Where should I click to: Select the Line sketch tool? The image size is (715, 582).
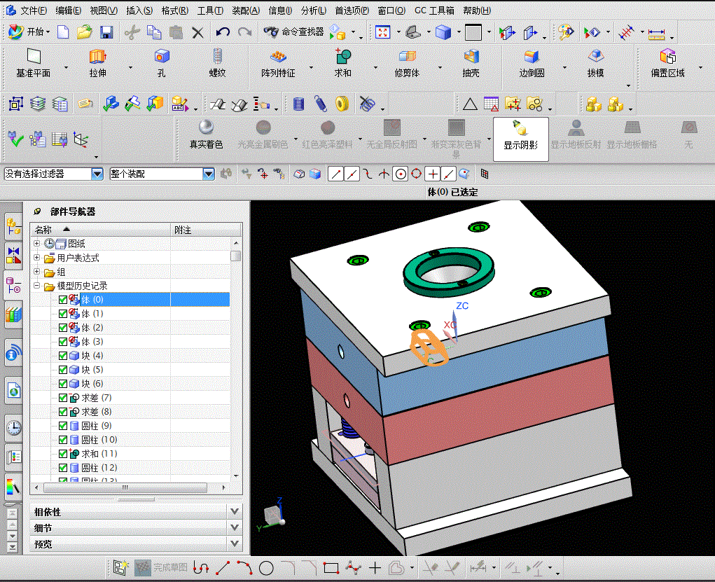pyautogui.click(x=223, y=568)
